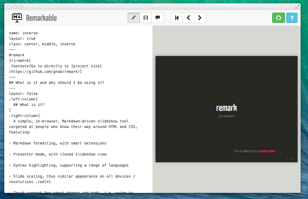Open the presenter notes speech bubble
308x199 pixels.
[158, 18]
